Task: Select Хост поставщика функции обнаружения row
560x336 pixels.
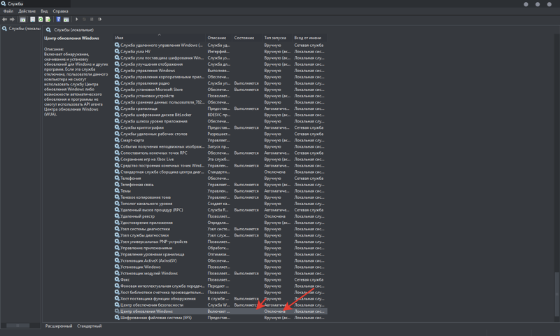Action: [220, 298]
